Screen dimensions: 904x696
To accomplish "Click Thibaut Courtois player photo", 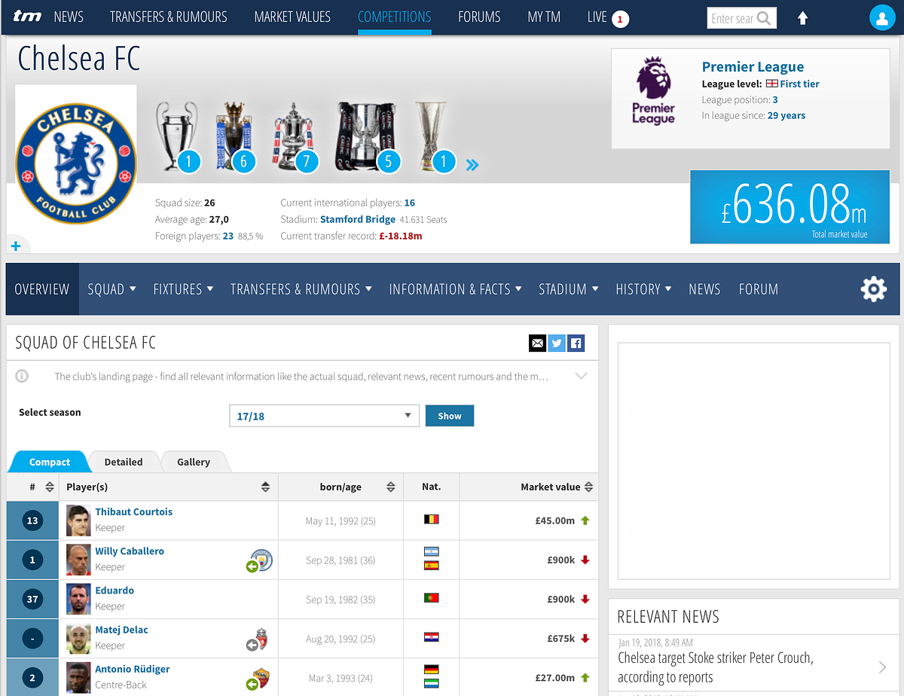I will (x=78, y=520).
